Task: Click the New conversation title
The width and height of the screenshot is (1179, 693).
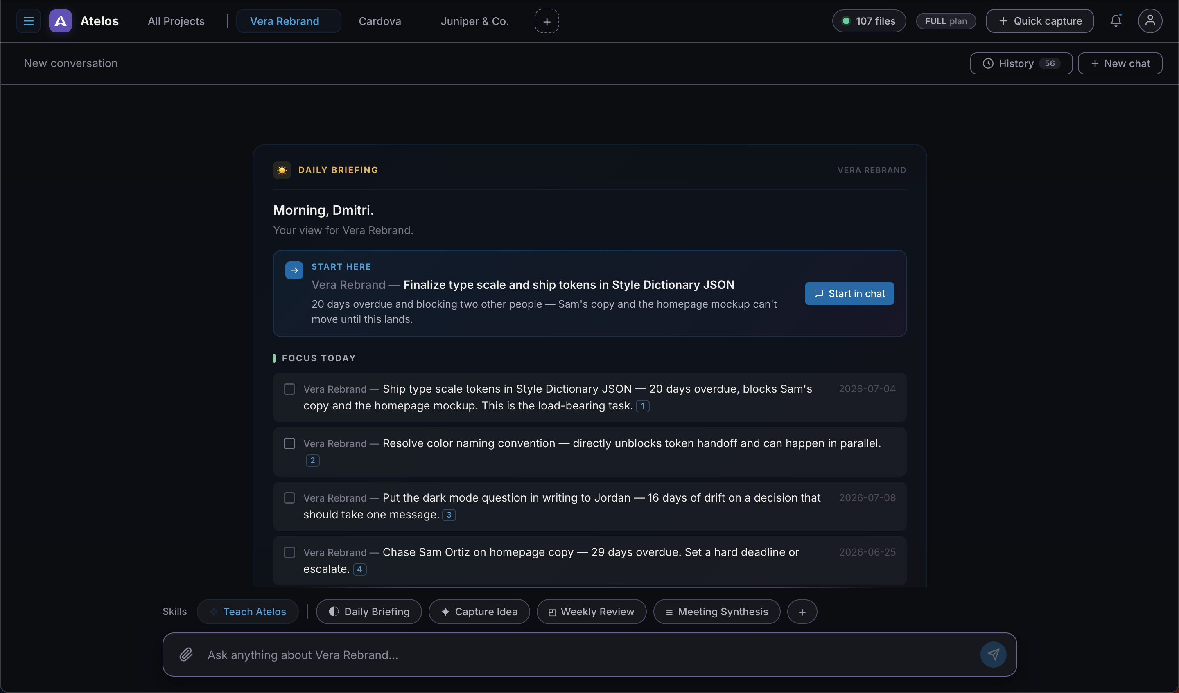Action: pyautogui.click(x=71, y=63)
